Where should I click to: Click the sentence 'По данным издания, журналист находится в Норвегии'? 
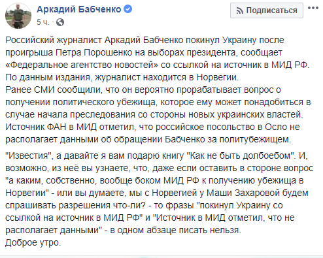click(x=122, y=77)
